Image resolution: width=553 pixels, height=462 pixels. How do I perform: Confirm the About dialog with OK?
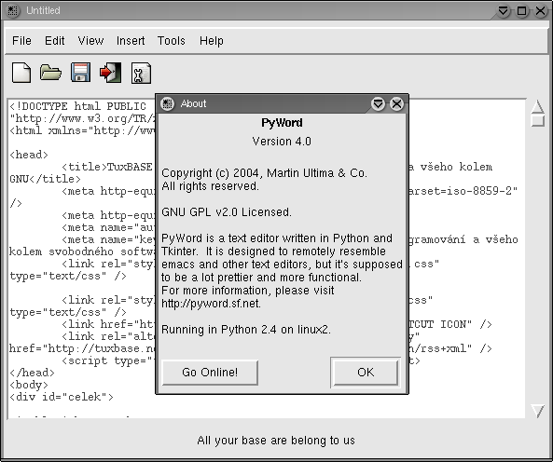(366, 373)
